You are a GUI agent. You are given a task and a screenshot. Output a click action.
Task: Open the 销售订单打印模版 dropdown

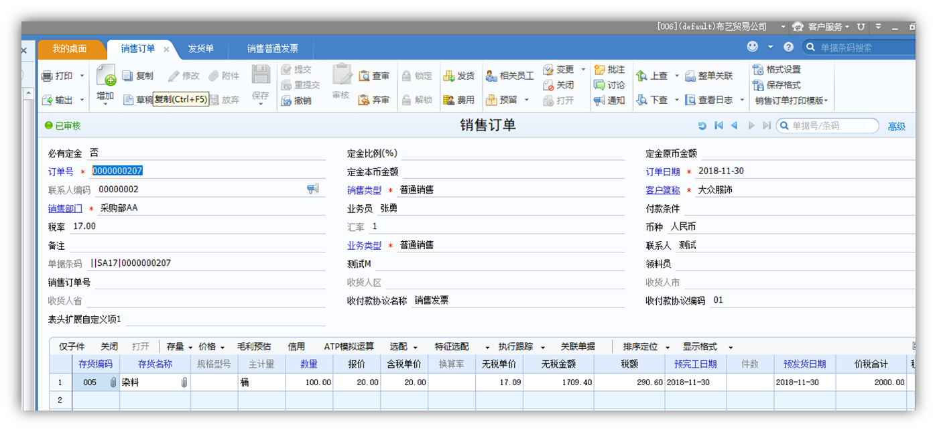click(792, 101)
